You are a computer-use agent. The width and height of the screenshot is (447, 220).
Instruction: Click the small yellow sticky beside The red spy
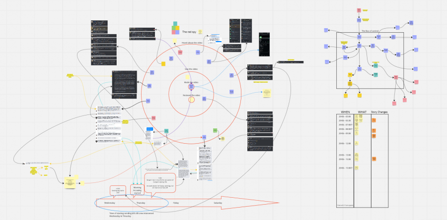coord(200,32)
